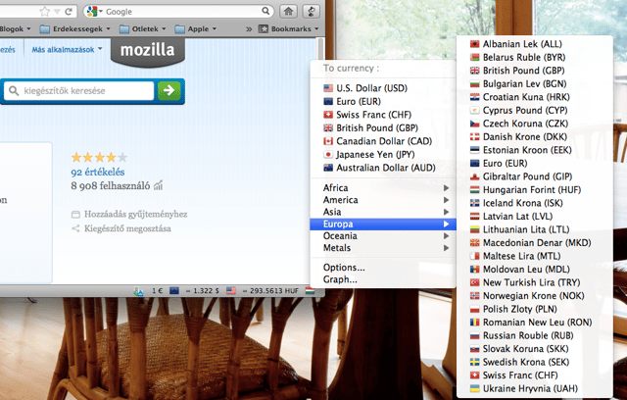
Task: Select British Pound (GBP) in To currency menu
Action: point(383,128)
